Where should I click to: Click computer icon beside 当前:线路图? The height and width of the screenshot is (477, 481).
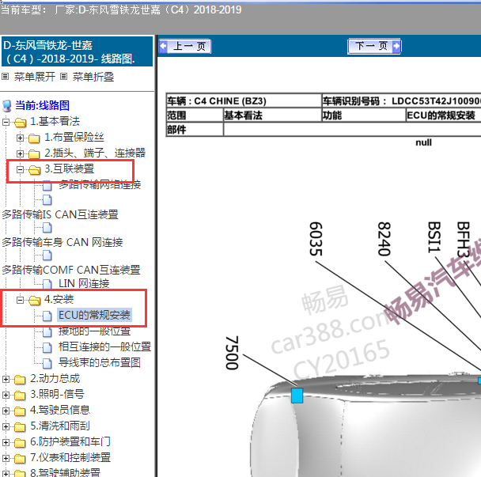(7, 105)
